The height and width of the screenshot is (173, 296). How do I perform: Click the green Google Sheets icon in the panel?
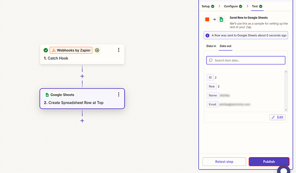tap(221, 19)
